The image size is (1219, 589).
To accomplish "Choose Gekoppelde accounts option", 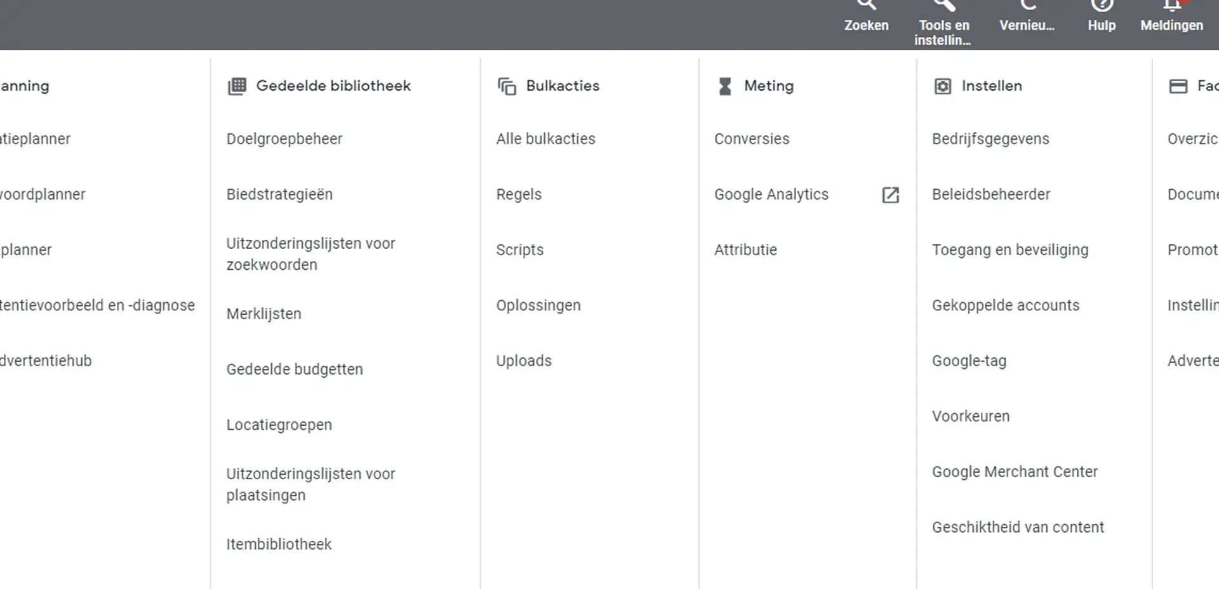I will (x=1005, y=305).
